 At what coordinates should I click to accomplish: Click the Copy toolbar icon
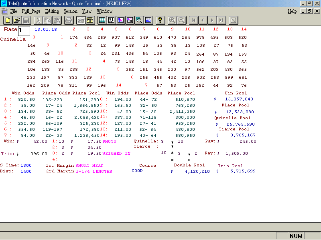point(47,20)
